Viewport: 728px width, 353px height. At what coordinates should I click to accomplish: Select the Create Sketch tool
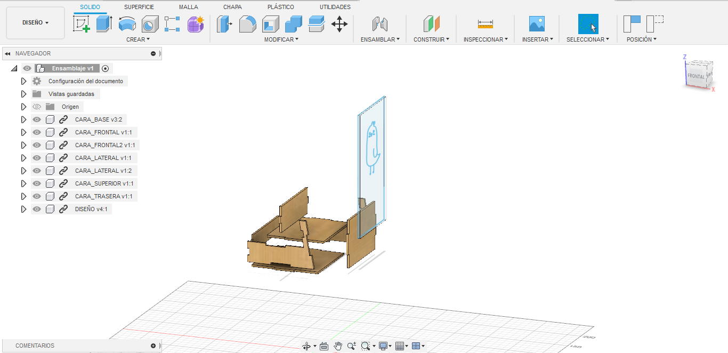point(82,24)
